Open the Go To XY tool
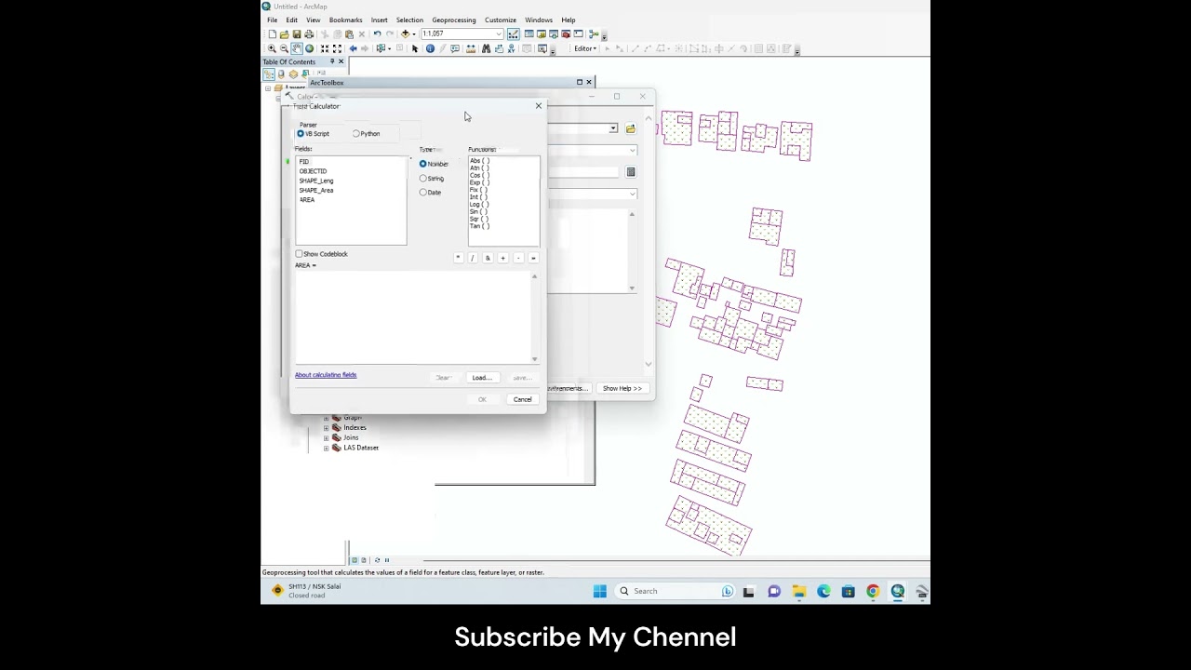This screenshot has height=670, width=1191. (511, 48)
